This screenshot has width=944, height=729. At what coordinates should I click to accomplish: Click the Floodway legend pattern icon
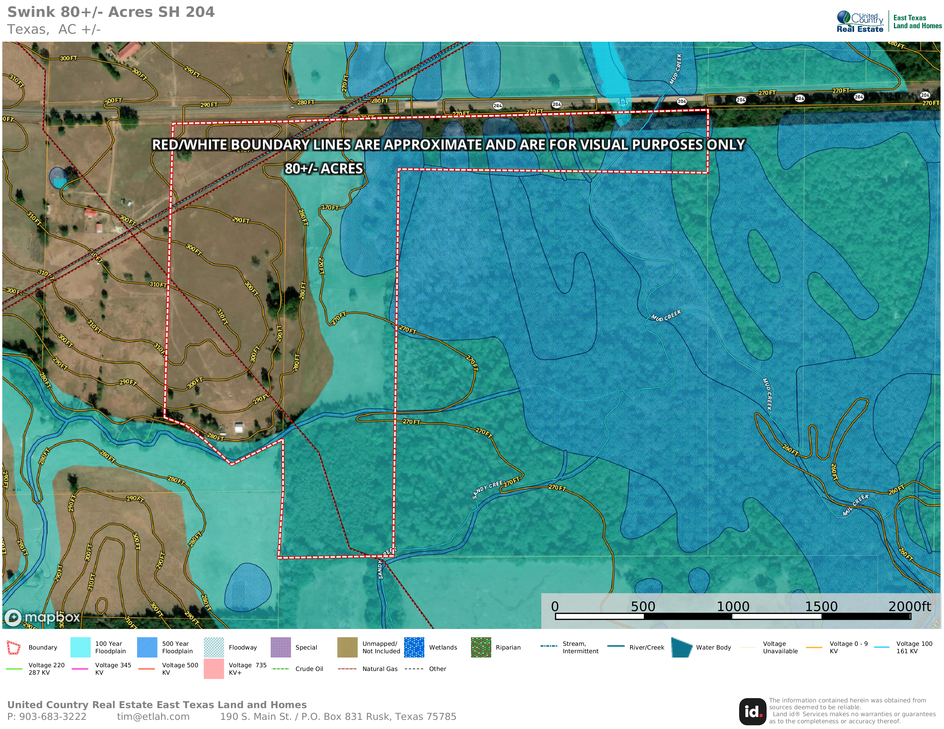213,647
